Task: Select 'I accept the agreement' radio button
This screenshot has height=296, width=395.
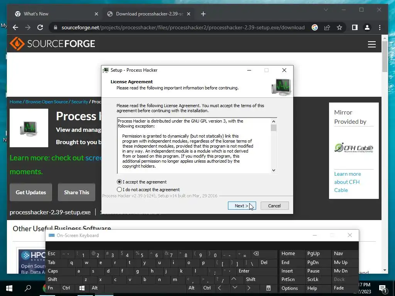Action: (x=119, y=182)
